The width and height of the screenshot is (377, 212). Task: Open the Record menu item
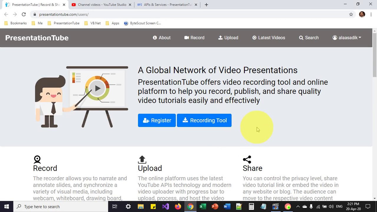(x=194, y=38)
